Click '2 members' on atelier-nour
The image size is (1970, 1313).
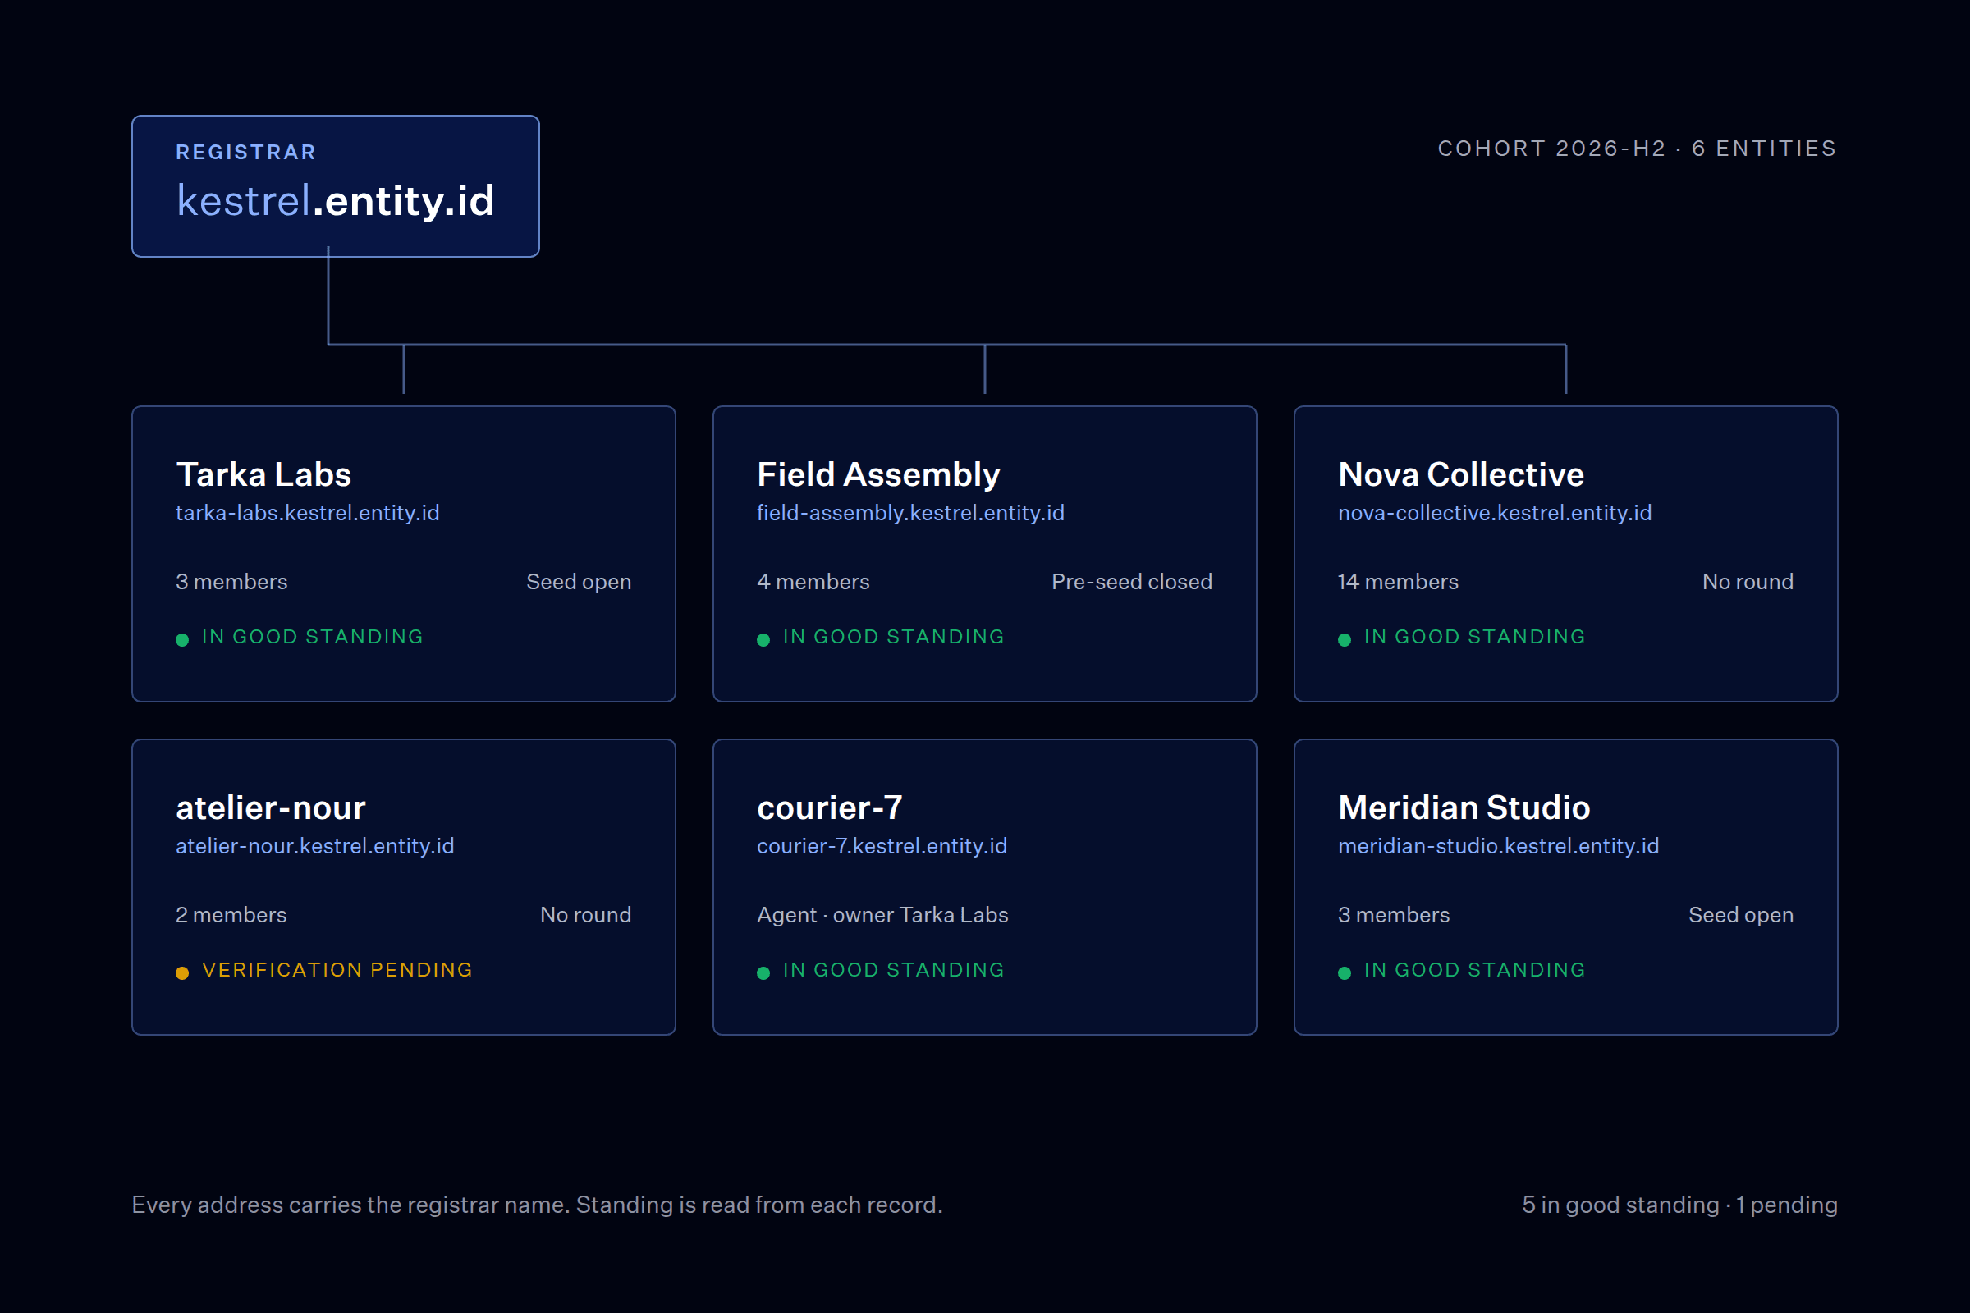(x=231, y=914)
